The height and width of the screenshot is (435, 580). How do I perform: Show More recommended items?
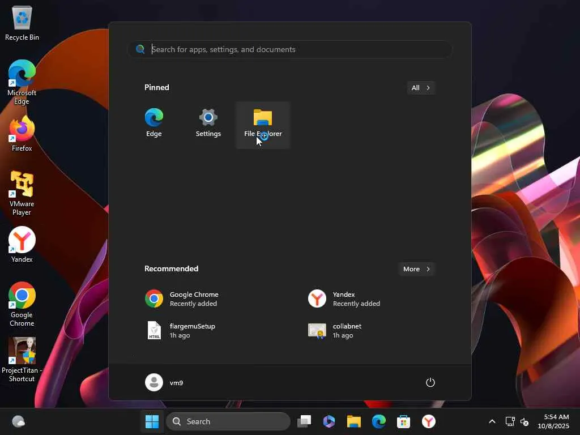416,269
